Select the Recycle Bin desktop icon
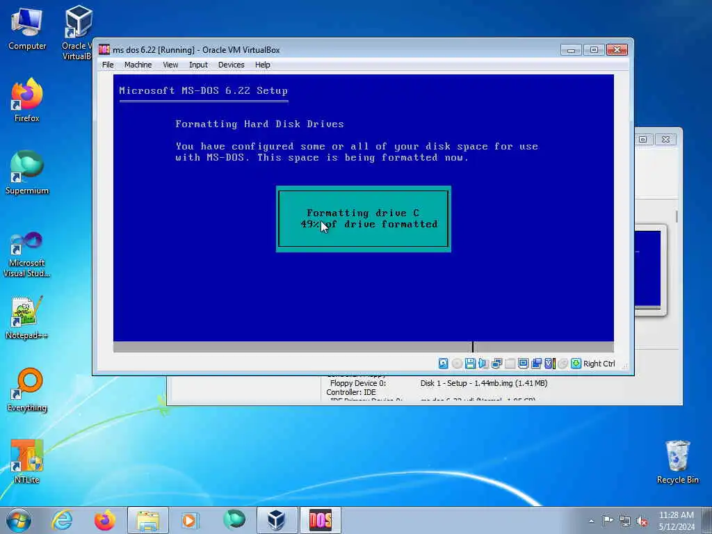Screen dimensions: 712x534 point(677,462)
